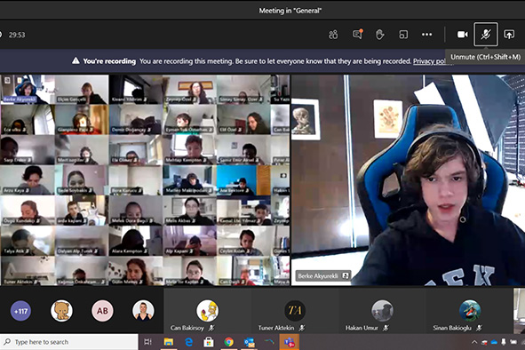This screenshot has width=525, height=350.
Task: Select the AB participant avatar
Action: pyautogui.click(x=102, y=311)
